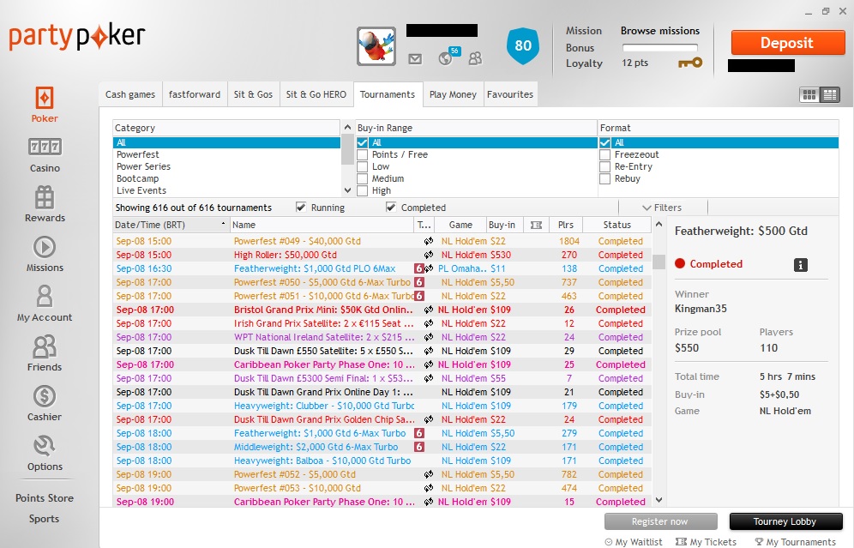Switch to list view layout
This screenshot has height=548, width=854.
(830, 95)
